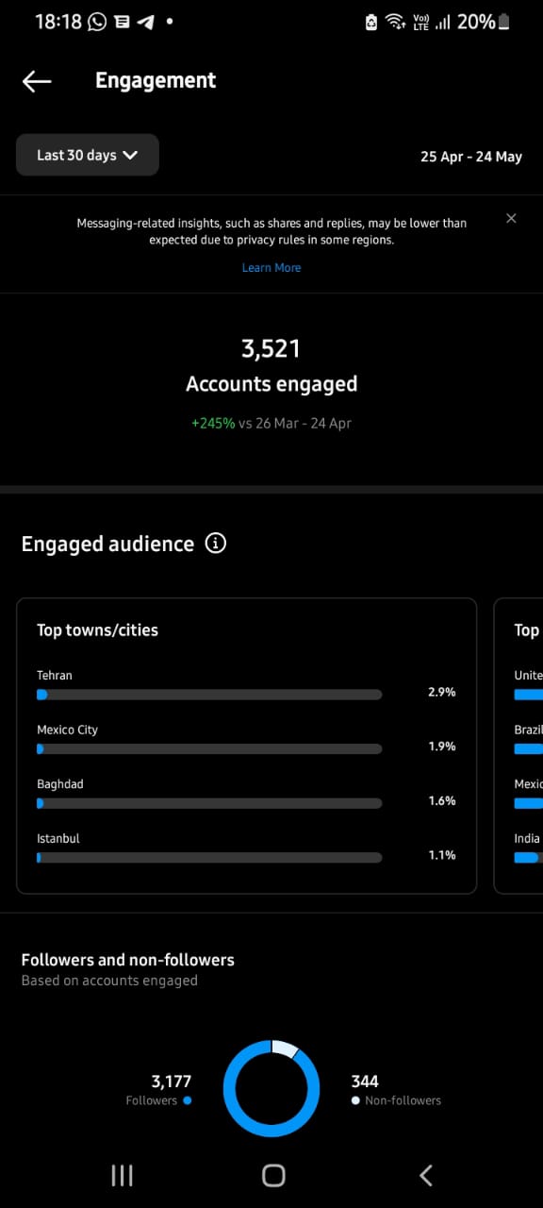Image resolution: width=543 pixels, height=1208 pixels.
Task: Open the Learn More link
Action: (x=271, y=267)
